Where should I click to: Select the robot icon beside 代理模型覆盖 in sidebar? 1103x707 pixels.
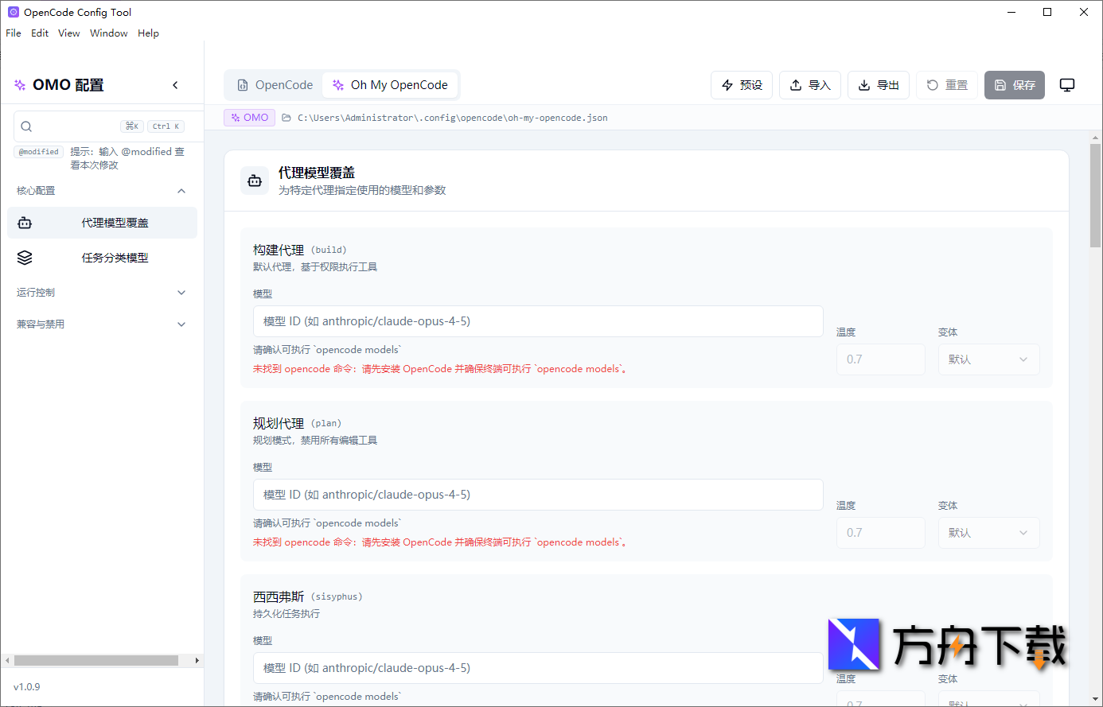[25, 223]
